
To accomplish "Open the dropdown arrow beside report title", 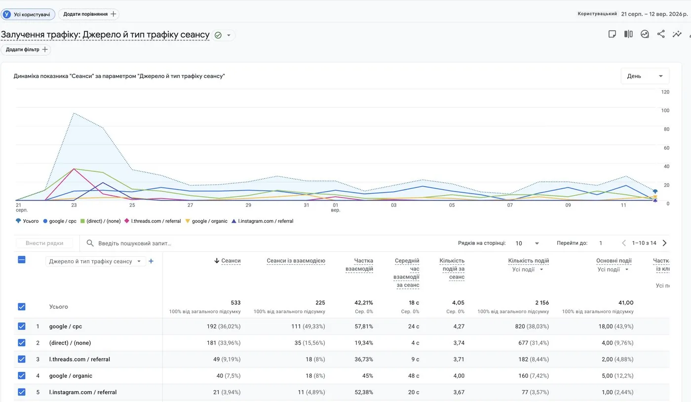I will (229, 35).
